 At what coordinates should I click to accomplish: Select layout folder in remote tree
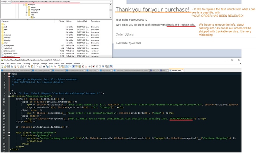click(x=33, y=7)
